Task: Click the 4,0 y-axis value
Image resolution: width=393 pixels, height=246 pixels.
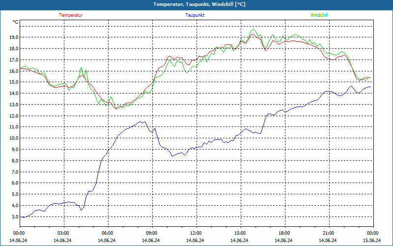Action: pos(15,206)
